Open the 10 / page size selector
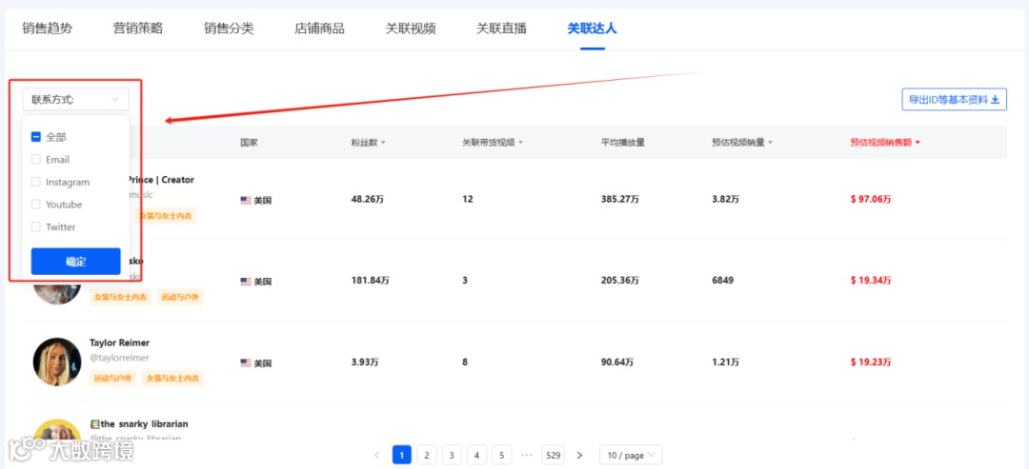The height and width of the screenshot is (469, 1029). (631, 455)
